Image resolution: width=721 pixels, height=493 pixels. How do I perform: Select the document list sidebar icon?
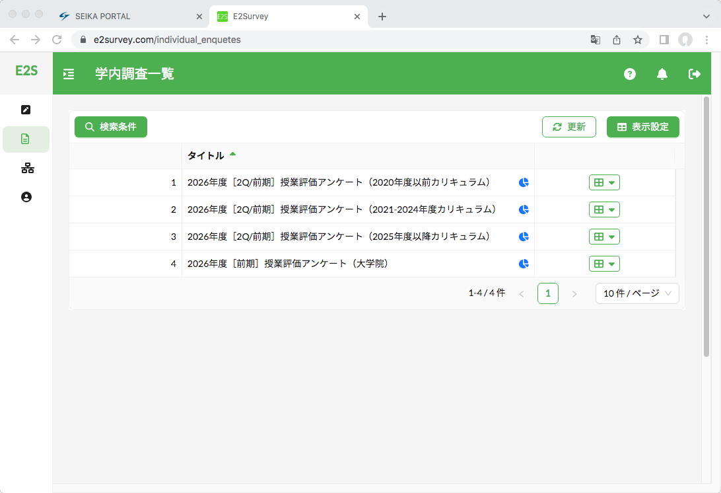(26, 139)
